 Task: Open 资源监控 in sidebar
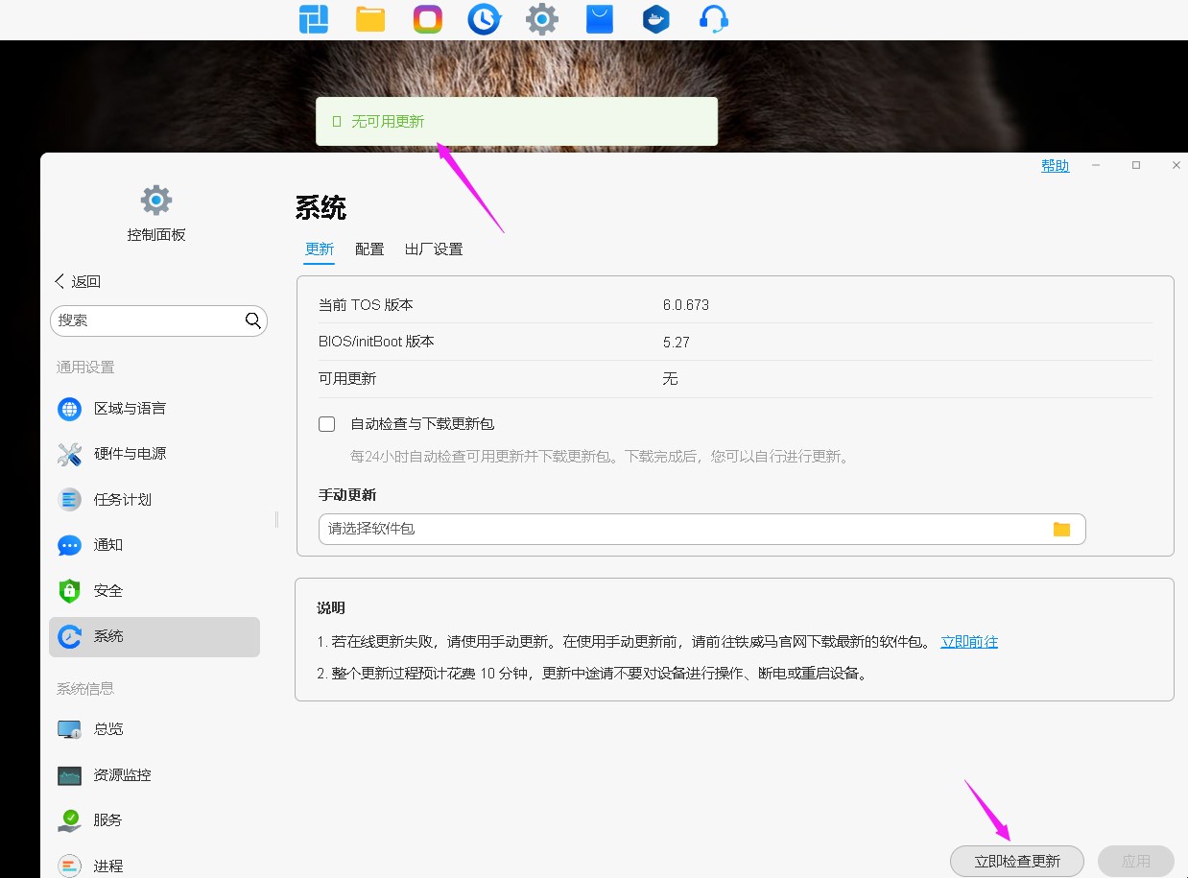point(154,775)
